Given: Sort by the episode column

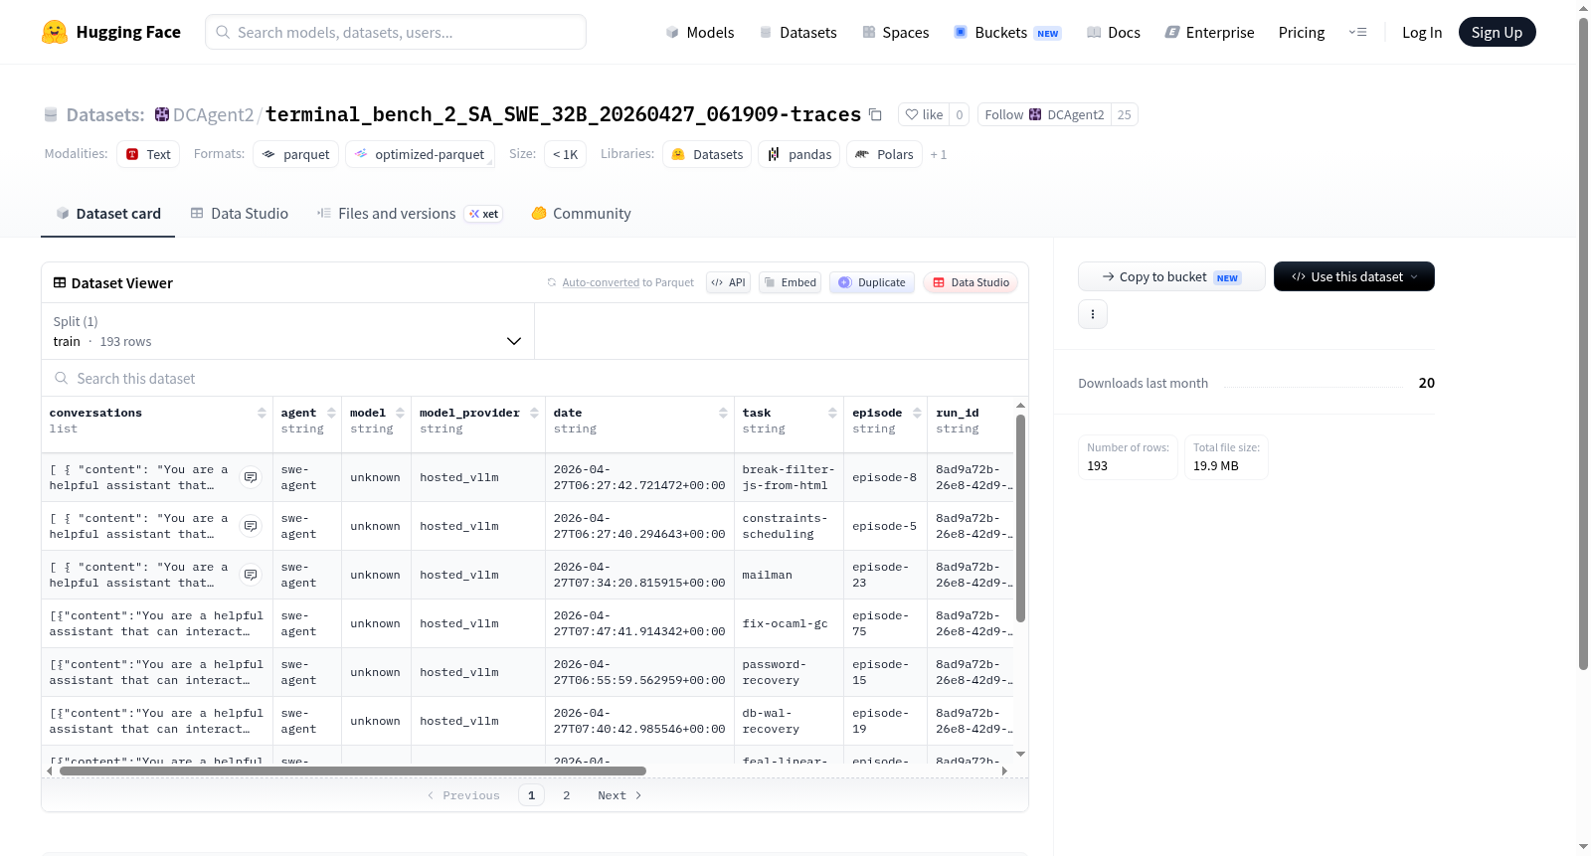Looking at the screenshot, I should [917, 413].
